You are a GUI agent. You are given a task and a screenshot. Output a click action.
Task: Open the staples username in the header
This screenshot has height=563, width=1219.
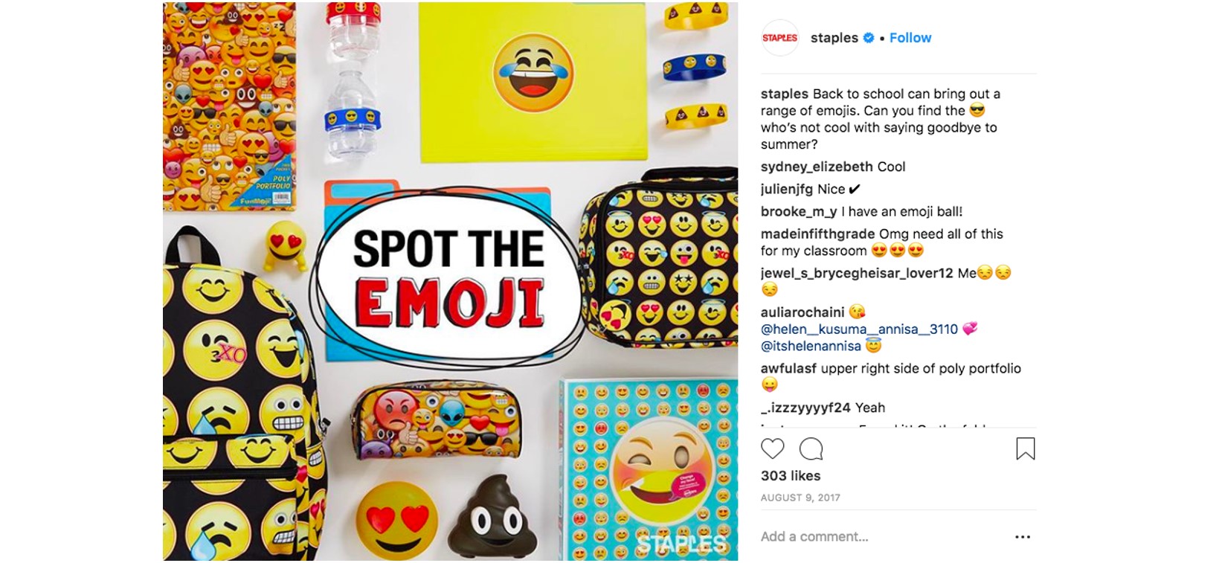click(834, 38)
